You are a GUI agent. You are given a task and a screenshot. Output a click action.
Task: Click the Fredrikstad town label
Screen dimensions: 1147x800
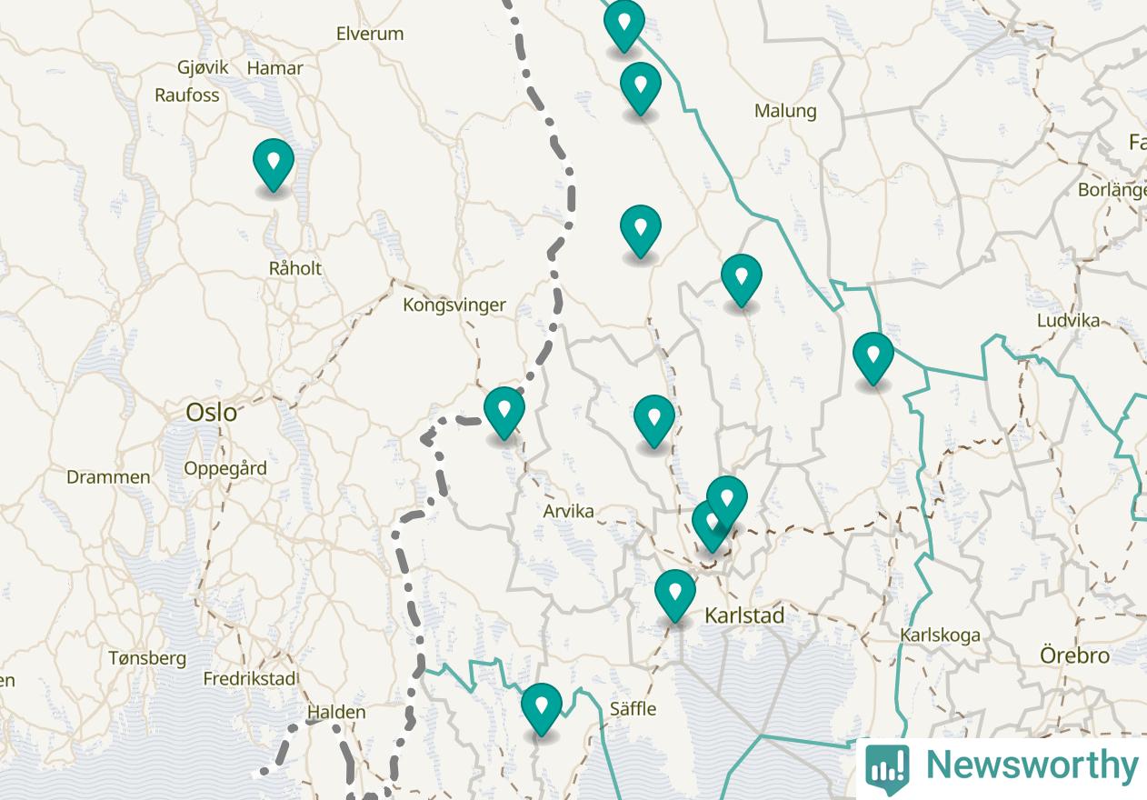click(x=250, y=678)
